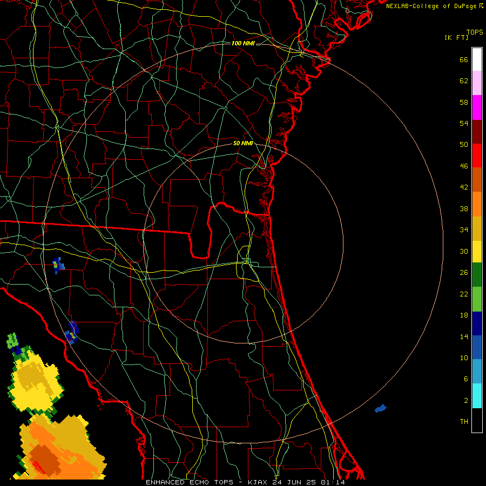Click the 30 legend label
This screenshot has height=486, width=486.
pyautogui.click(x=464, y=251)
